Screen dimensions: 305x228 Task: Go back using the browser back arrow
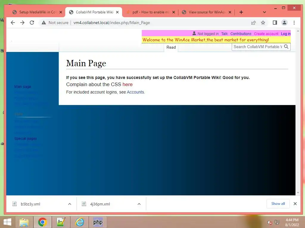(x=13, y=23)
